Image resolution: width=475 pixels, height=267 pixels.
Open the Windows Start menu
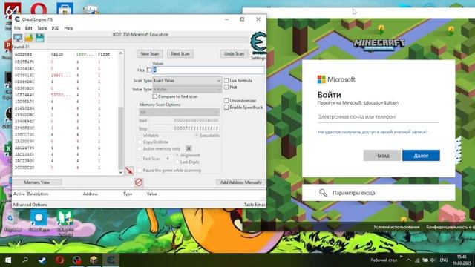click(8, 260)
